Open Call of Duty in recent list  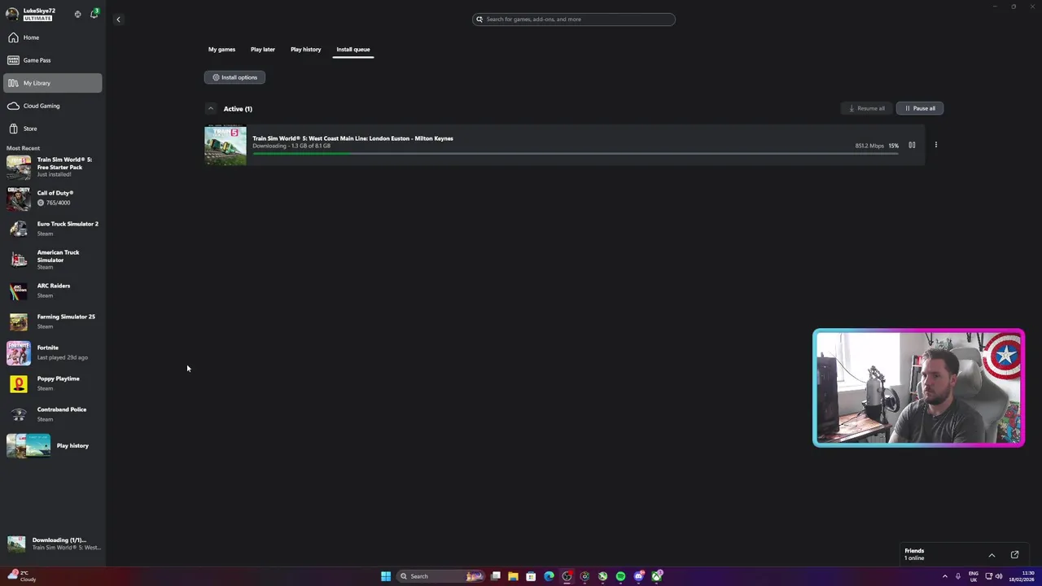(53, 198)
